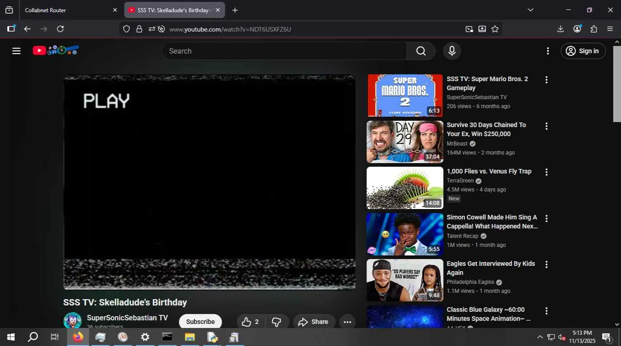Open the MrBeast channel name
621x346 pixels.
tap(457, 143)
